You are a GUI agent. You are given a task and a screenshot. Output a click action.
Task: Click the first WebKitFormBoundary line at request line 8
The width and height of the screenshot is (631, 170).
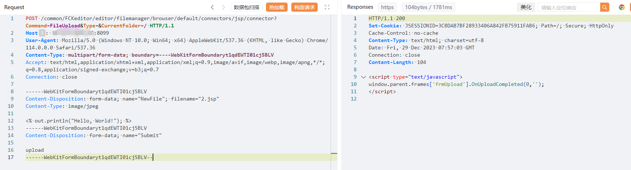click(86, 91)
